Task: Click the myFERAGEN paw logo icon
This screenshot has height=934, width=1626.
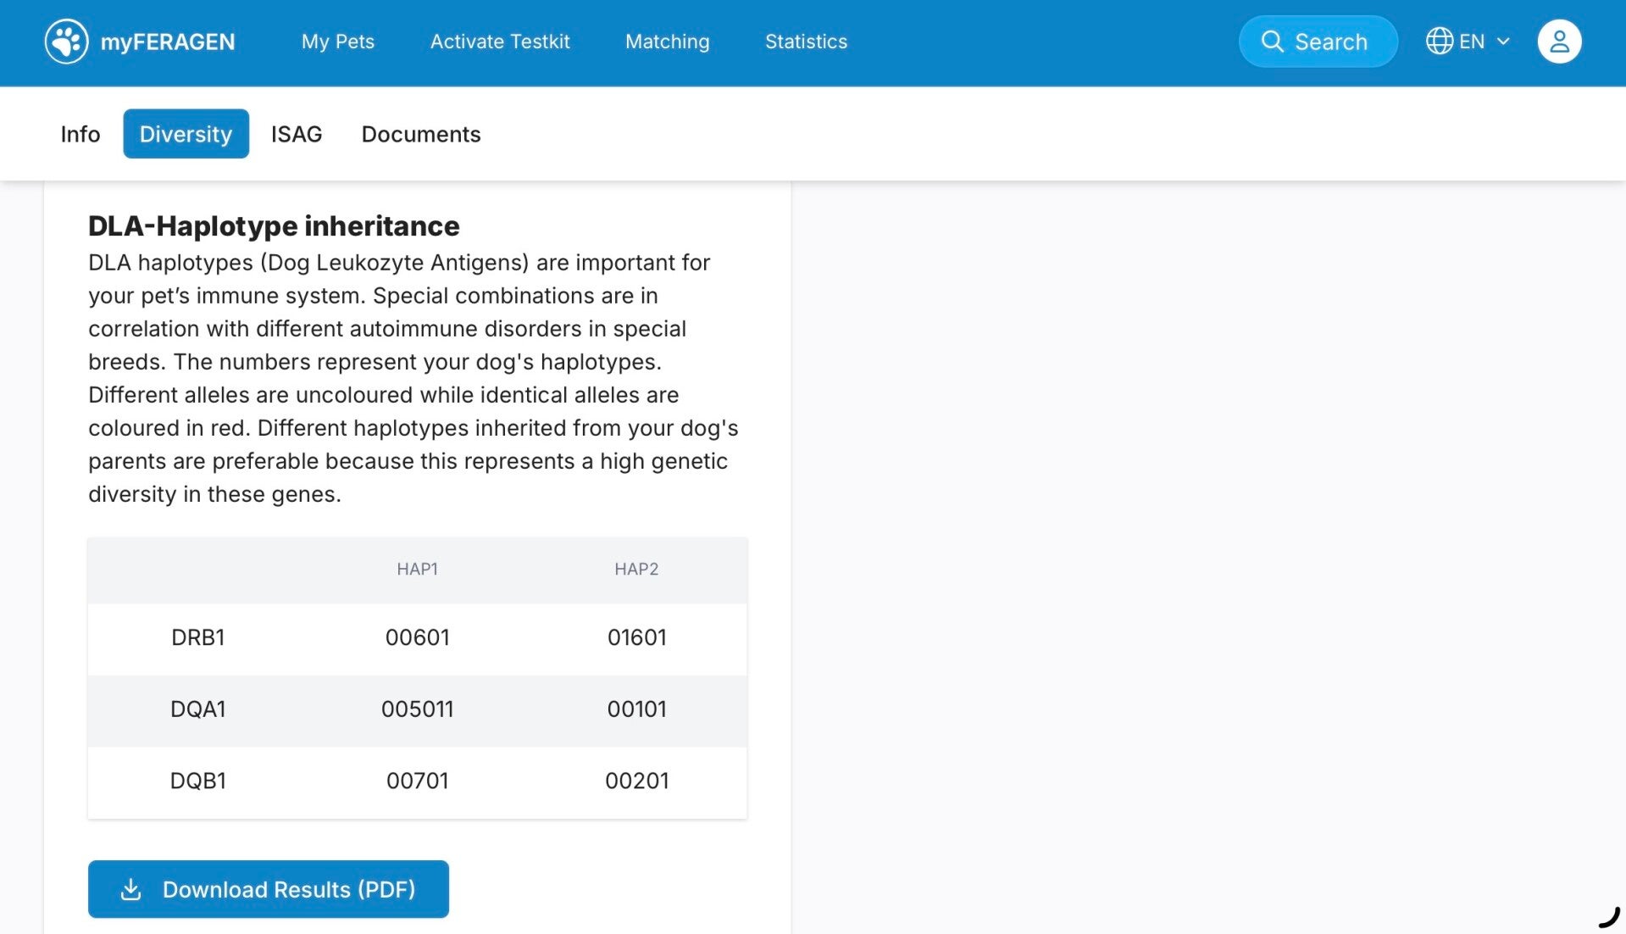Action: pos(66,42)
